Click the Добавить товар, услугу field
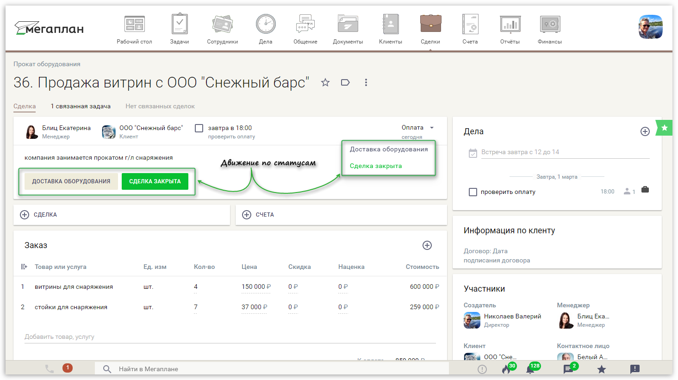The image size is (678, 380). pos(230,336)
